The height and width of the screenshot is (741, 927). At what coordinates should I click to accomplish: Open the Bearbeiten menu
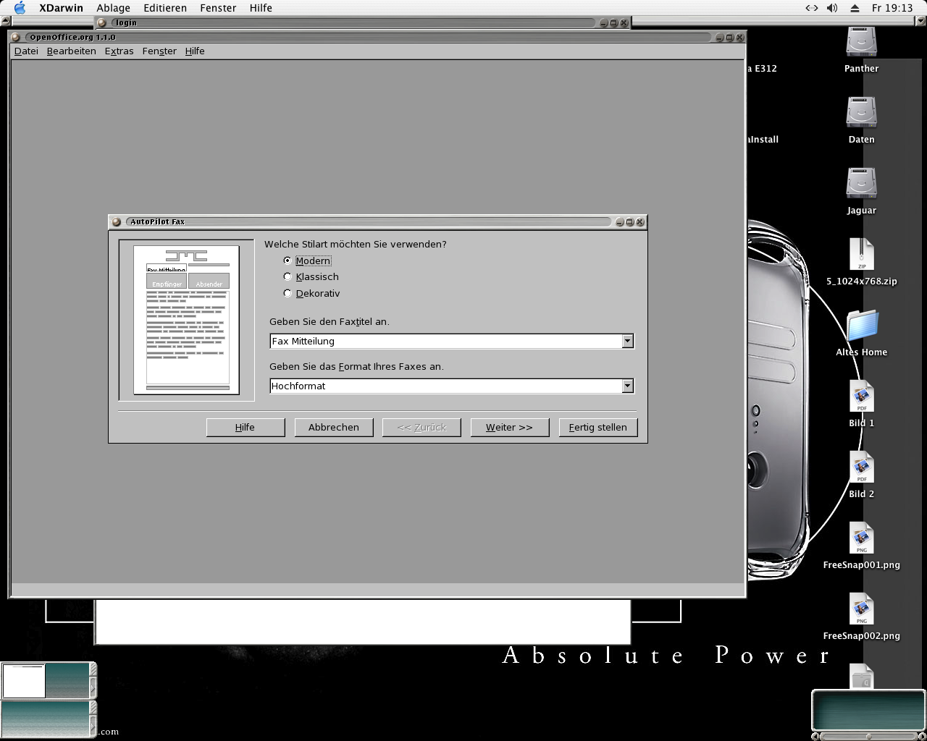[71, 51]
